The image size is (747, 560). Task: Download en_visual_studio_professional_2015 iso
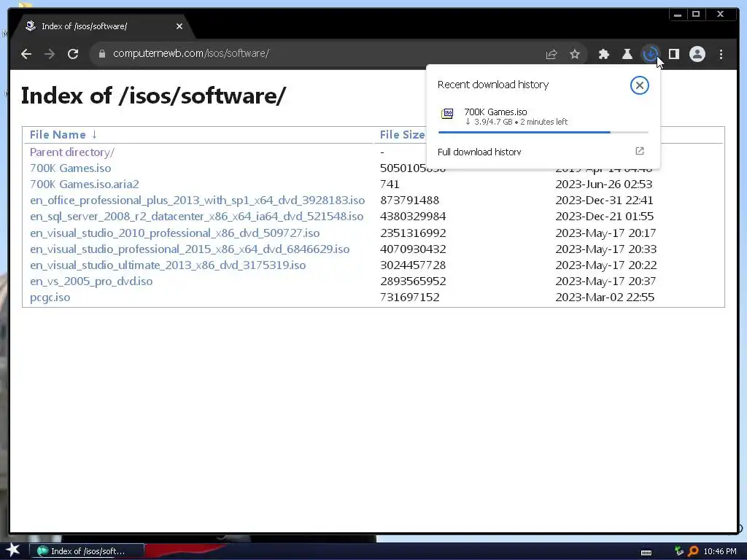[x=190, y=249]
